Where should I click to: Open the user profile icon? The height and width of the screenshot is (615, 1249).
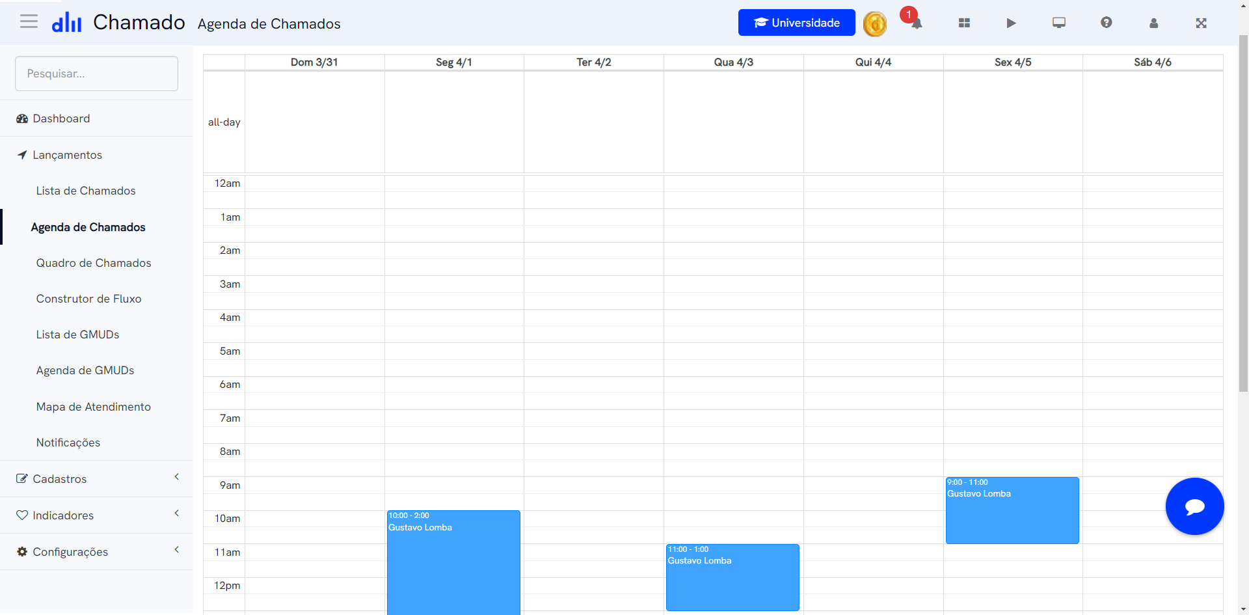pyautogui.click(x=1153, y=23)
